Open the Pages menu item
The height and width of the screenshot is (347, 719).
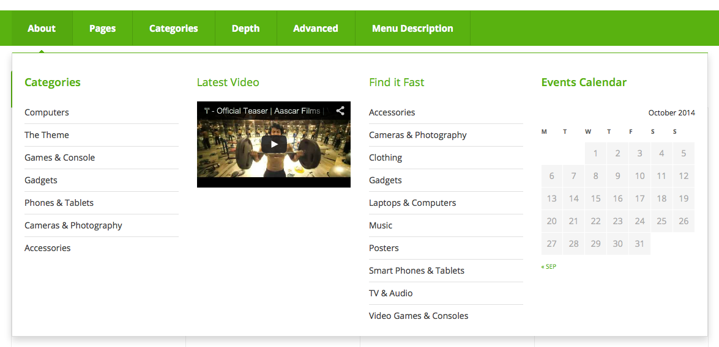[103, 28]
